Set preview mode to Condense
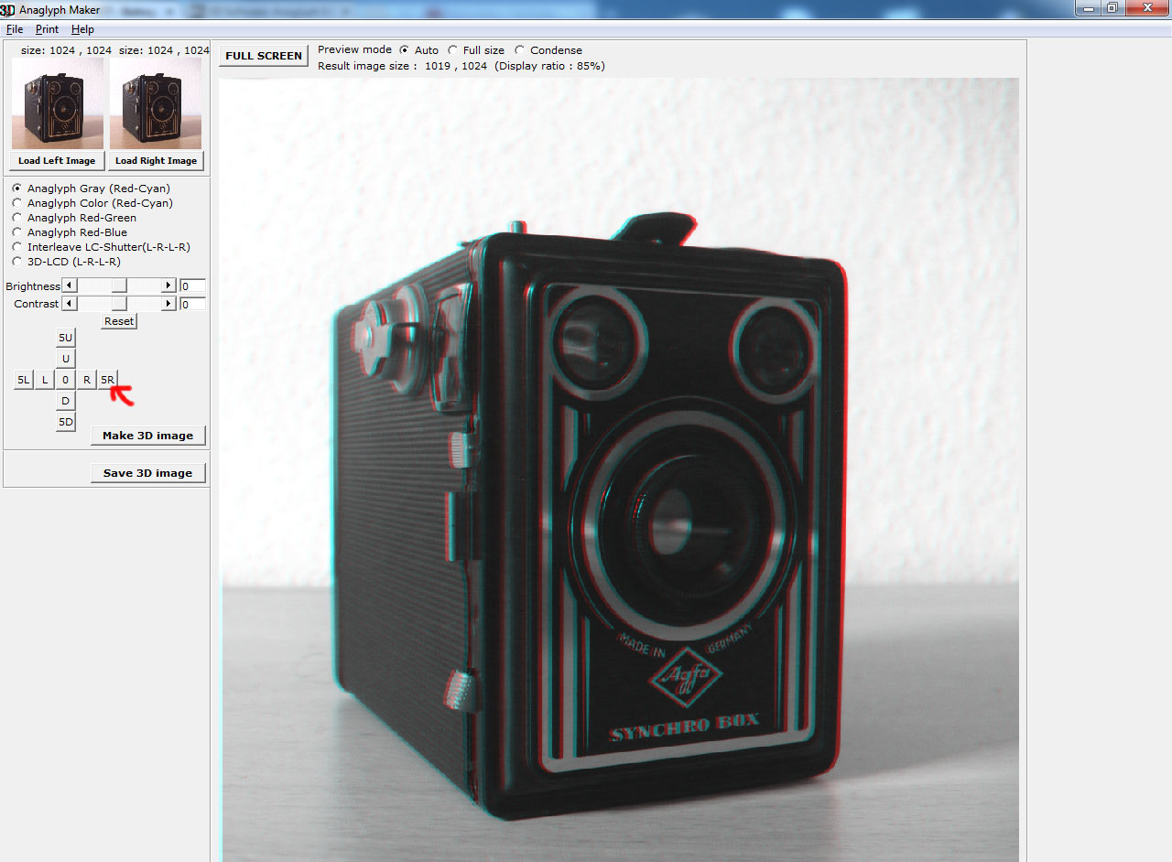Screen dimensions: 1172x862 tap(548, 50)
